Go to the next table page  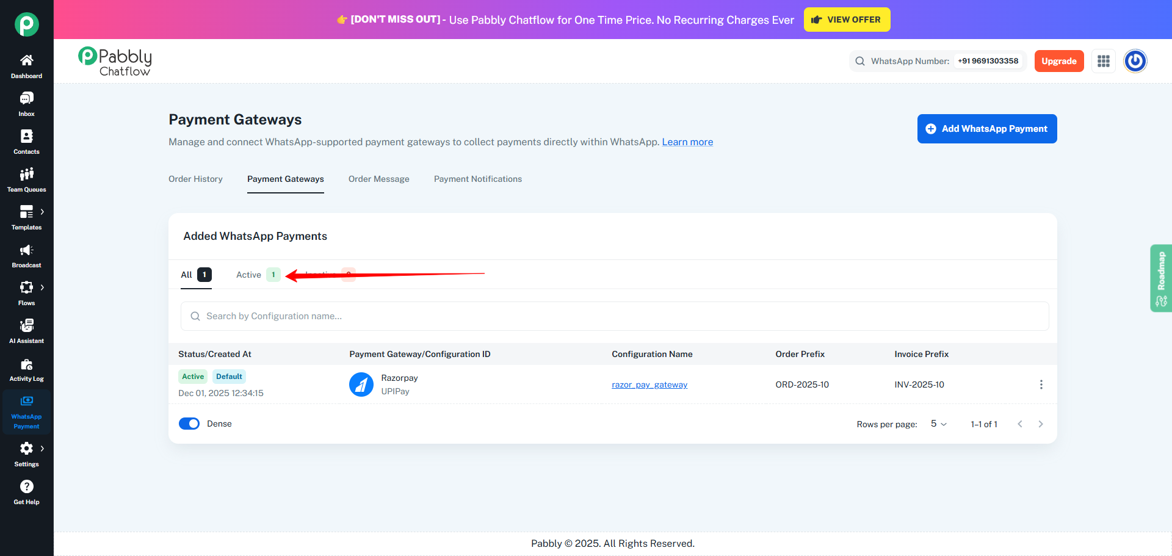pyautogui.click(x=1041, y=424)
